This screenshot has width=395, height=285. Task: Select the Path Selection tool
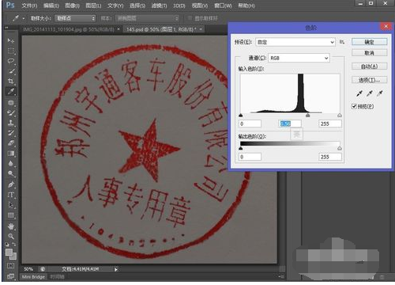11,205
